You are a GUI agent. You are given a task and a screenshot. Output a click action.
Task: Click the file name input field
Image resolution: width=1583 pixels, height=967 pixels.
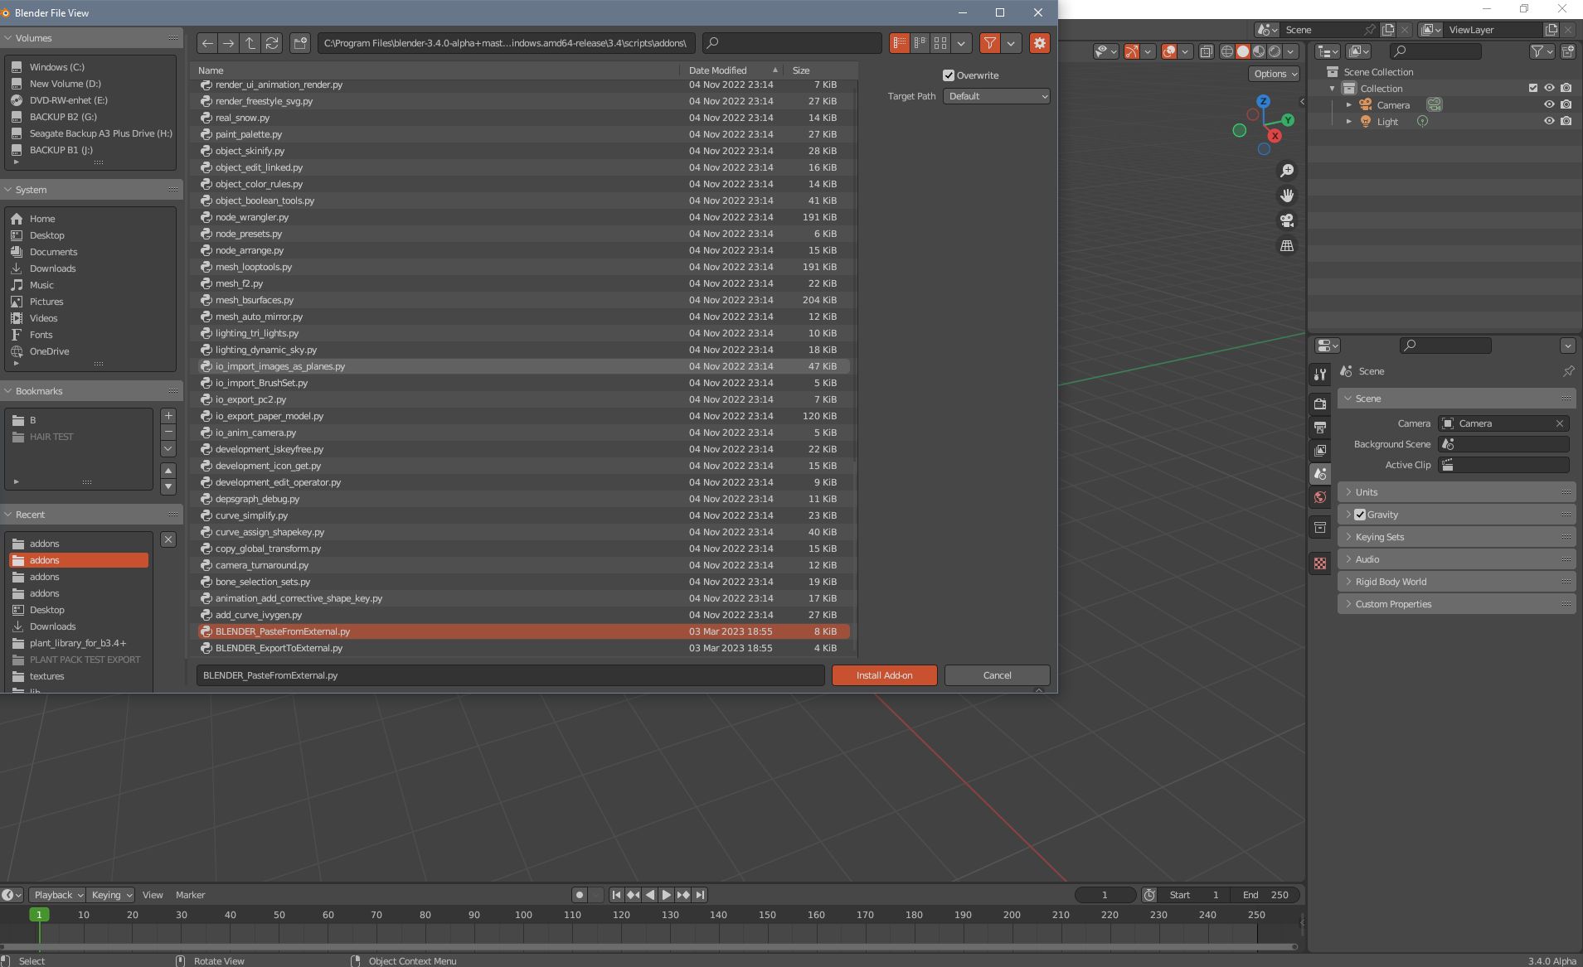point(510,675)
